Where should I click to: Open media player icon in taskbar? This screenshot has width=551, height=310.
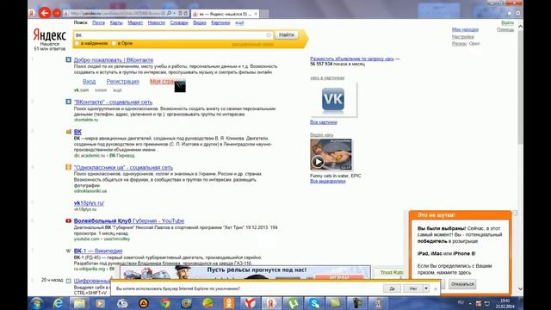tap(101, 303)
